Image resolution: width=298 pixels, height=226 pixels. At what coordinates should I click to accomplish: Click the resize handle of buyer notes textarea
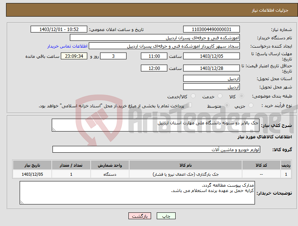pos(22,203)
